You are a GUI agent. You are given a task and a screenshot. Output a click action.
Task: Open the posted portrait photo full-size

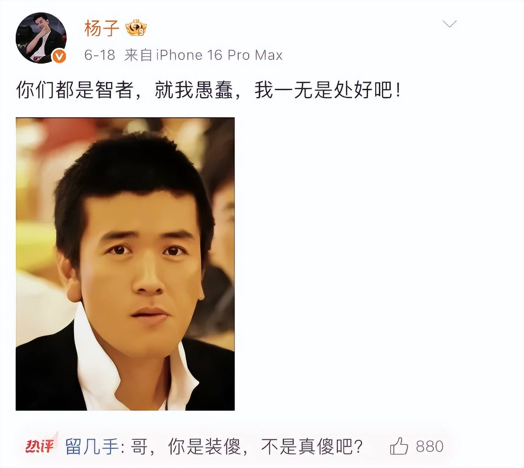125,264
